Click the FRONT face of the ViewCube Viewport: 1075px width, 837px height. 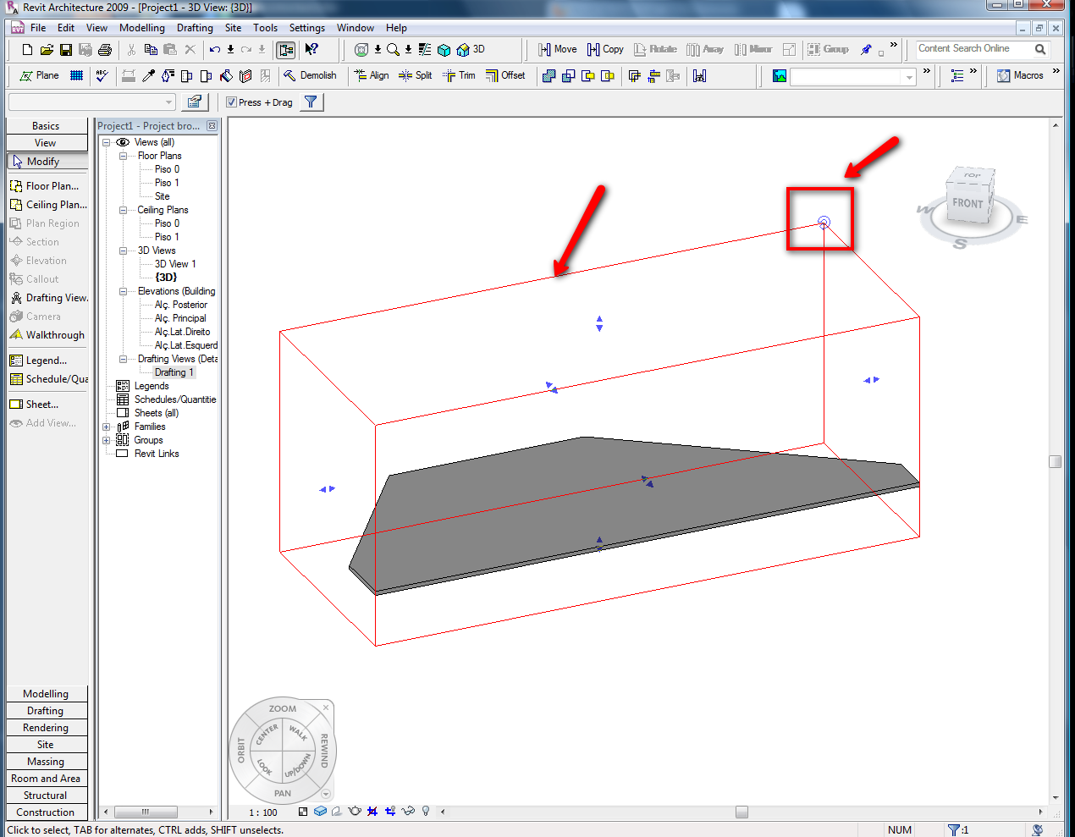(x=968, y=203)
